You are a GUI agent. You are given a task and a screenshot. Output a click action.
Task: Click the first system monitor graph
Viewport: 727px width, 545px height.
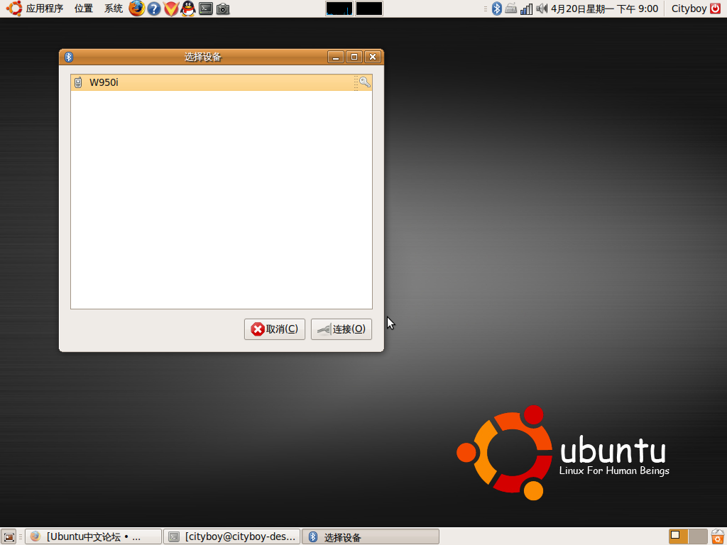(x=339, y=9)
